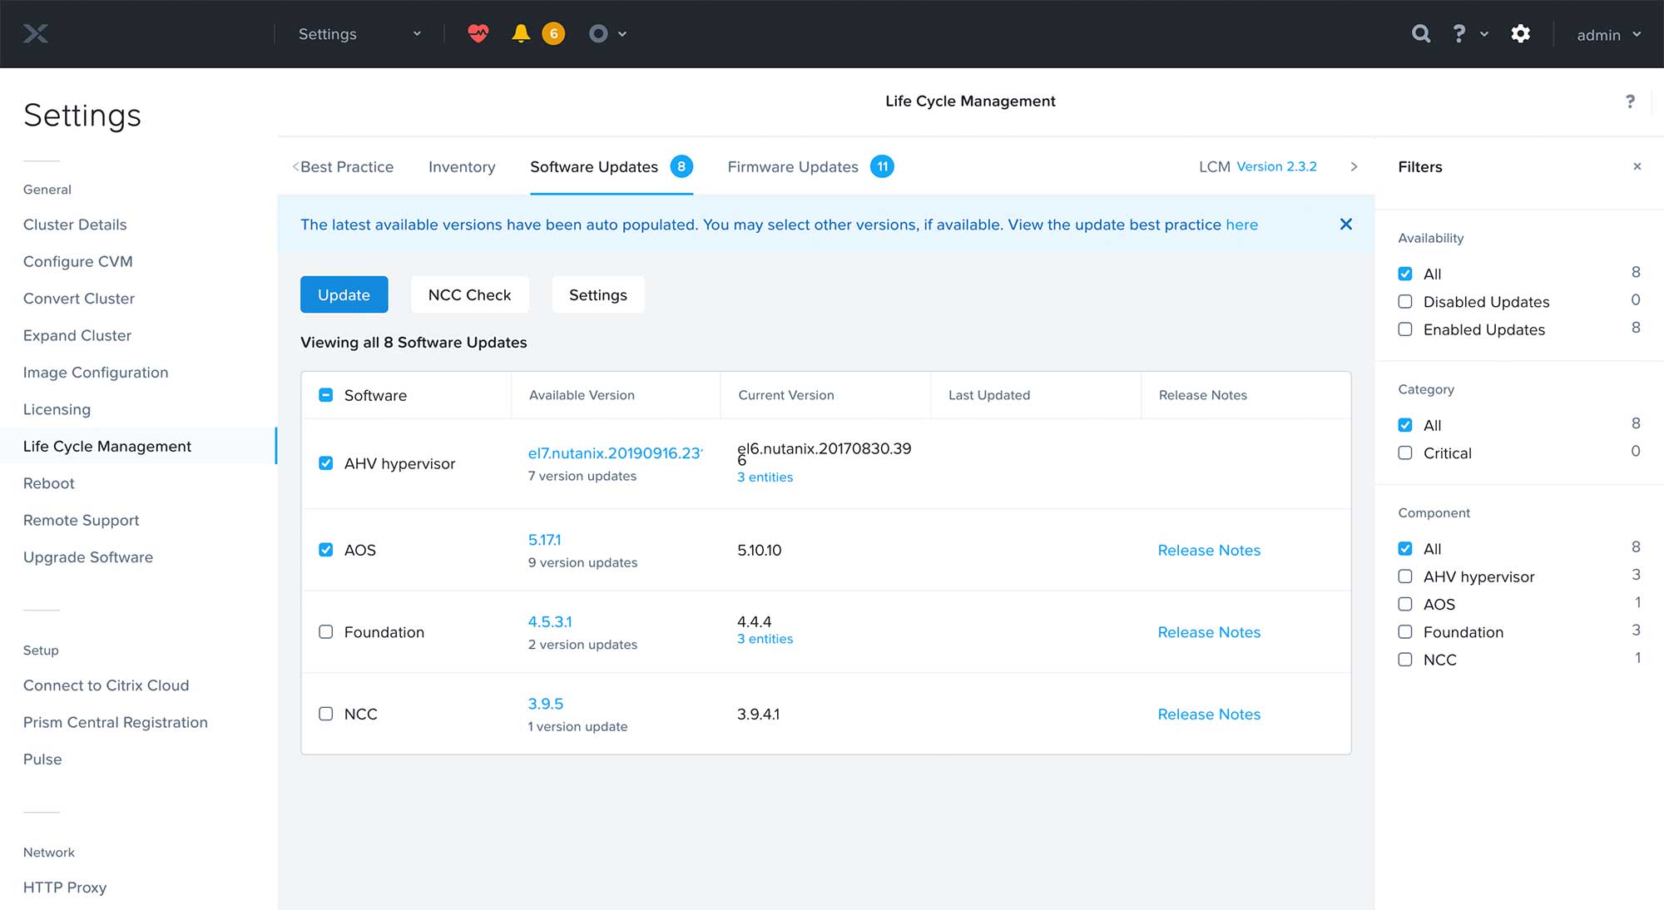Enable the Critical category filter
This screenshot has height=910, width=1664.
[x=1405, y=453]
